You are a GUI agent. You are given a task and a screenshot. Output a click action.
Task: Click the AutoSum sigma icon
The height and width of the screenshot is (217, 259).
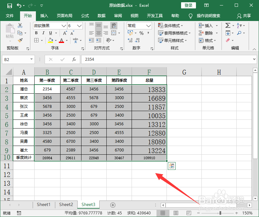click(x=228, y=26)
